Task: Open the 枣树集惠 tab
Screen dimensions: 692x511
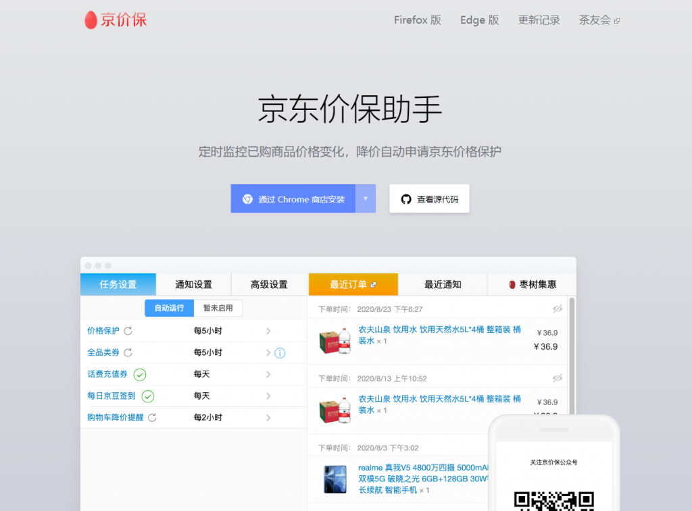Action: click(532, 284)
